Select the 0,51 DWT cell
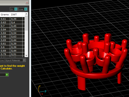 (x=16, y=54)
